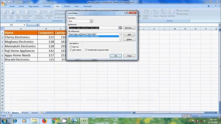The image size is (221, 124).
Task: Click Undo in Quick Access Toolbar
Action: (13, 2)
